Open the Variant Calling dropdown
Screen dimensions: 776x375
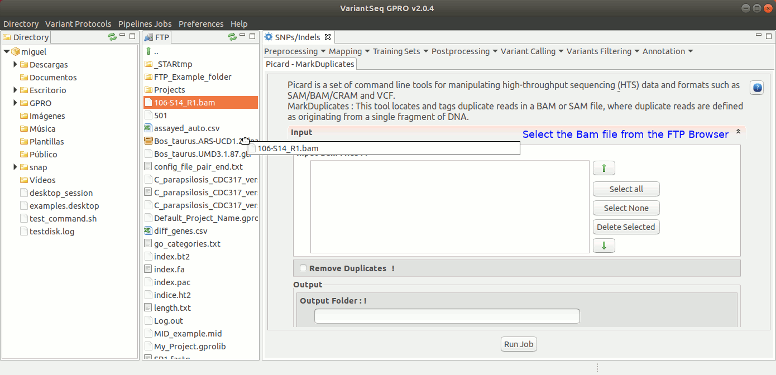pos(531,51)
